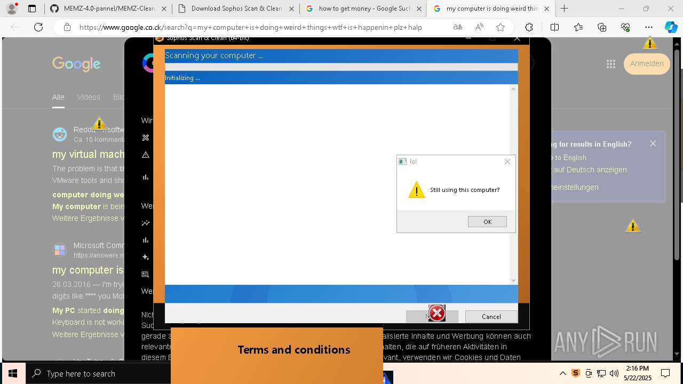This screenshot has height=384, width=683.
Task: Open browser extensions puzzle icon
Action: tap(529, 27)
